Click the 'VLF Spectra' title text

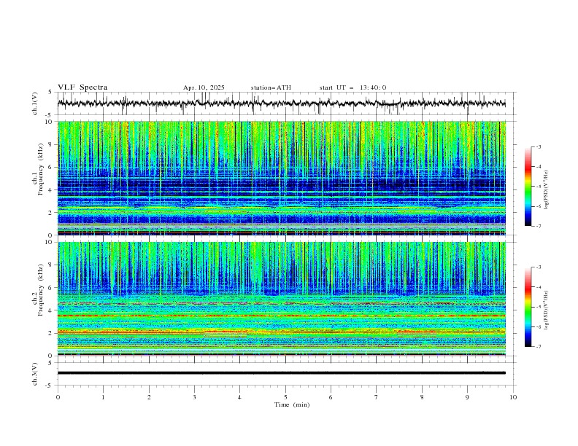(x=82, y=87)
